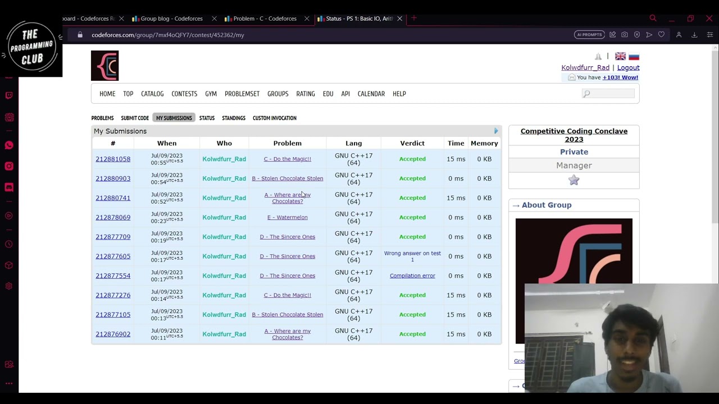
Task: Open the browser profile icon
Action: 679,35
